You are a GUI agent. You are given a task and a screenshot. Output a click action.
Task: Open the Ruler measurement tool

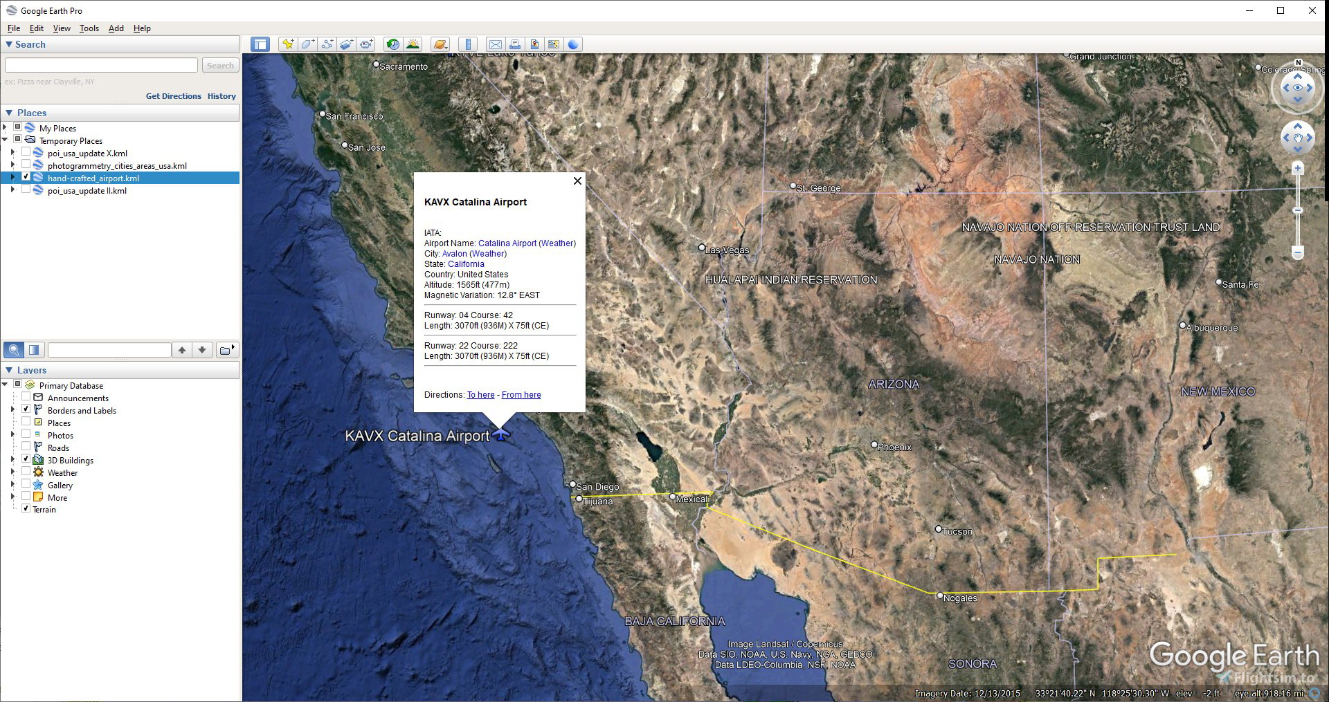[x=468, y=44]
